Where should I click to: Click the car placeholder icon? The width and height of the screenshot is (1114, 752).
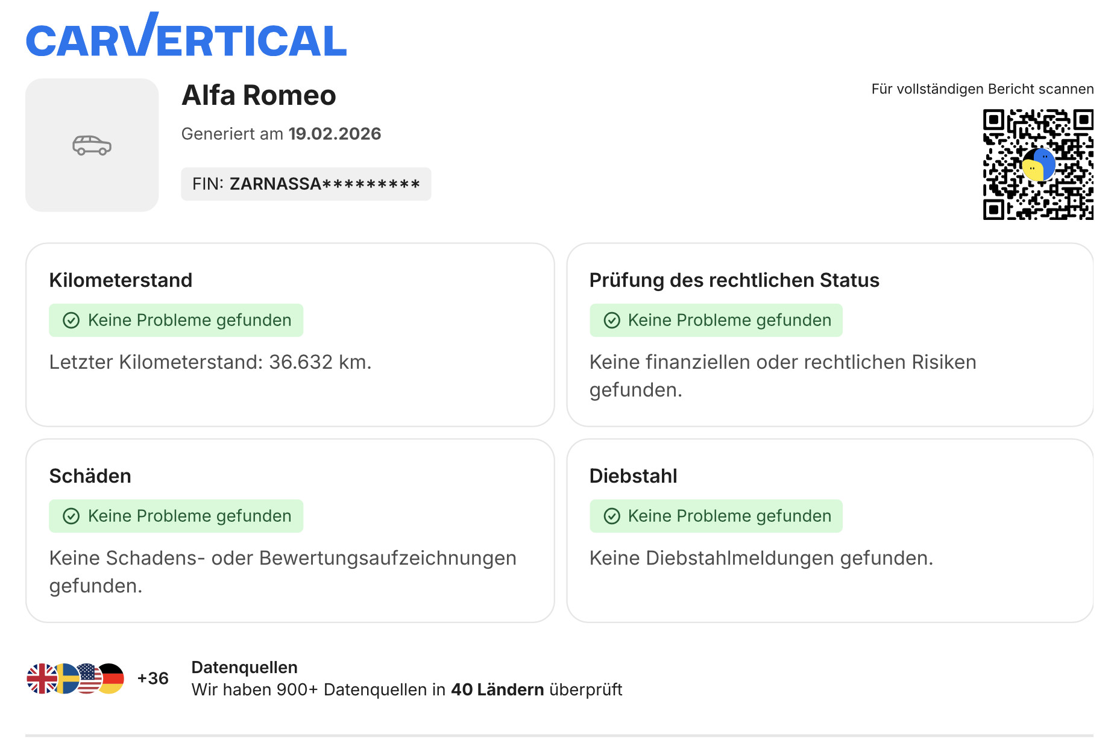[92, 145]
